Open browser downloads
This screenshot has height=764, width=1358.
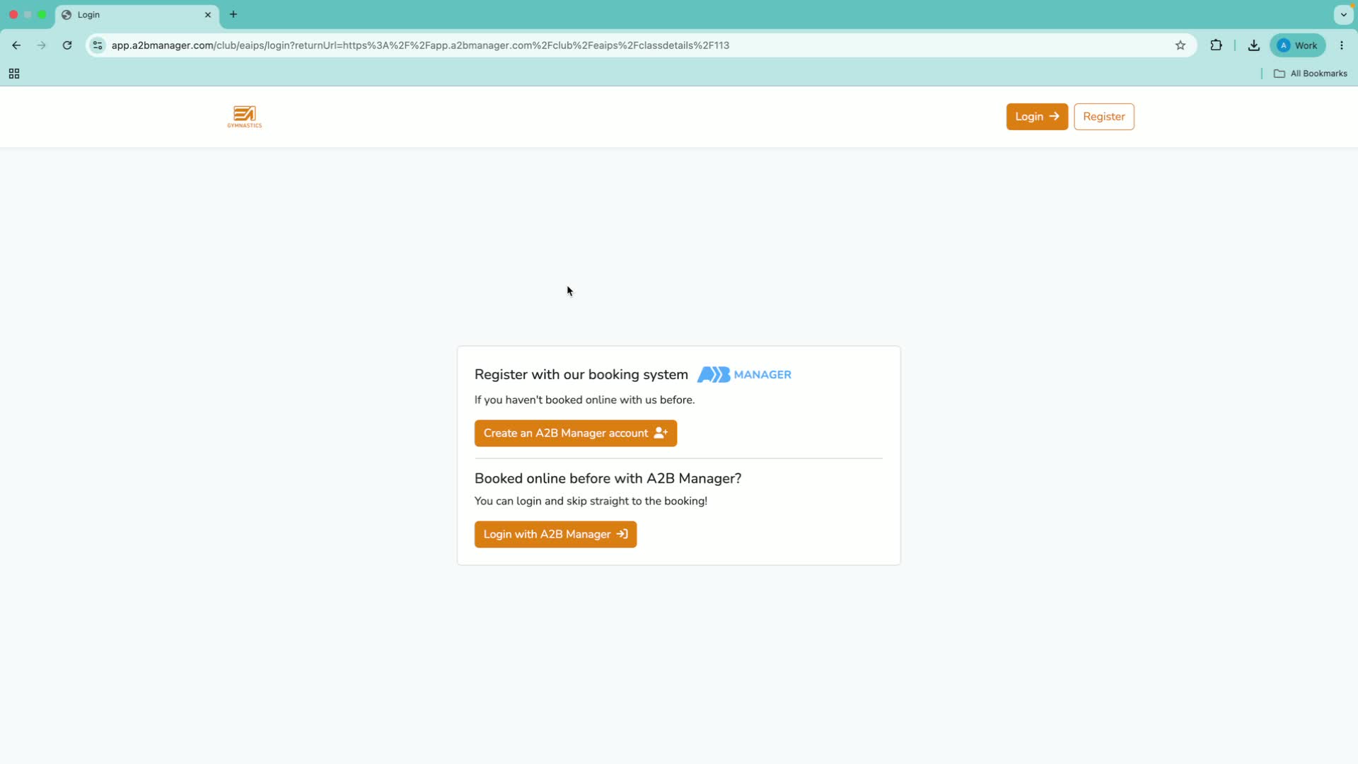click(1253, 45)
